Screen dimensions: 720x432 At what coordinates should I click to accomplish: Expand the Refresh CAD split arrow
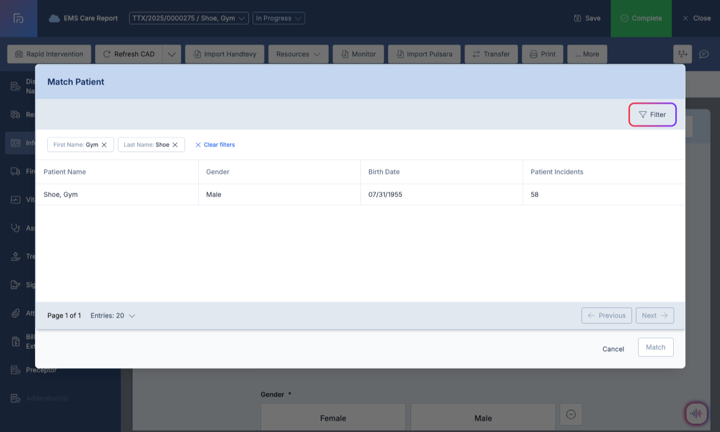tap(172, 54)
